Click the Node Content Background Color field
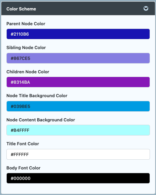The width and height of the screenshot is (156, 195). [x=78, y=130]
